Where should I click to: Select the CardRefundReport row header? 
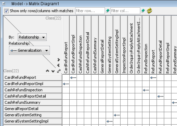pyautogui.click(x=33, y=77)
